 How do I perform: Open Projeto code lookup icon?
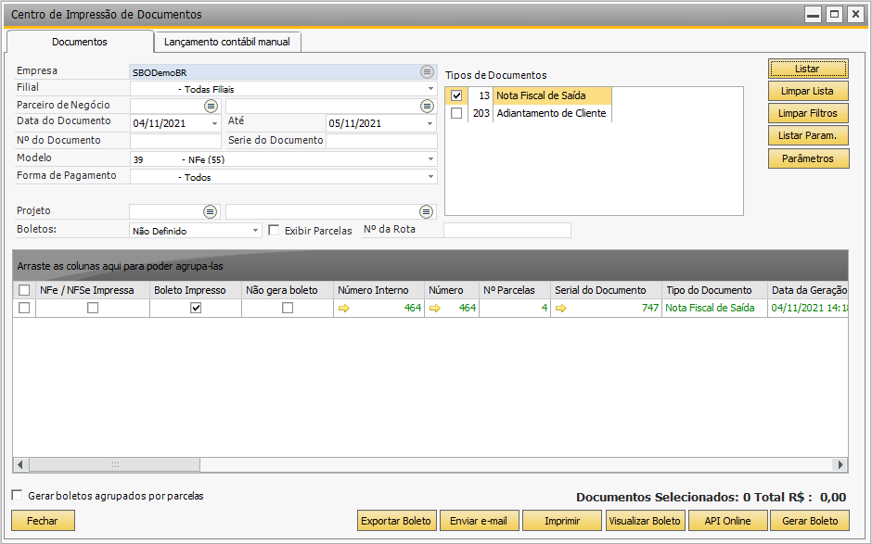click(x=210, y=211)
